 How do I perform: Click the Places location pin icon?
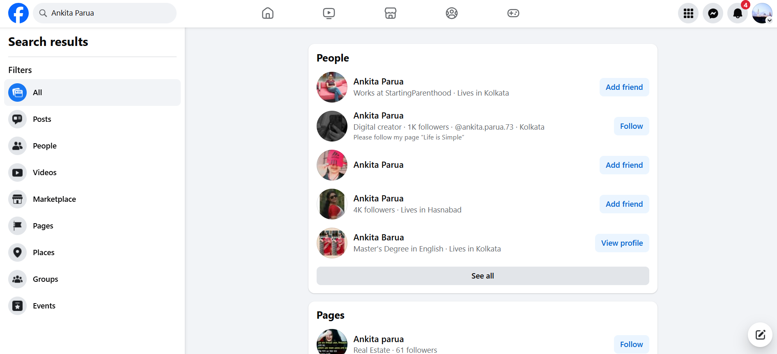tap(17, 253)
